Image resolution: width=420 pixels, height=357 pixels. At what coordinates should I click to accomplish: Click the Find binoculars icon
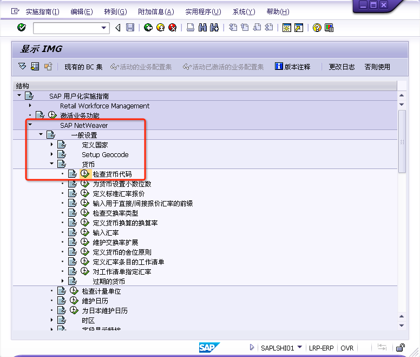tap(202, 27)
